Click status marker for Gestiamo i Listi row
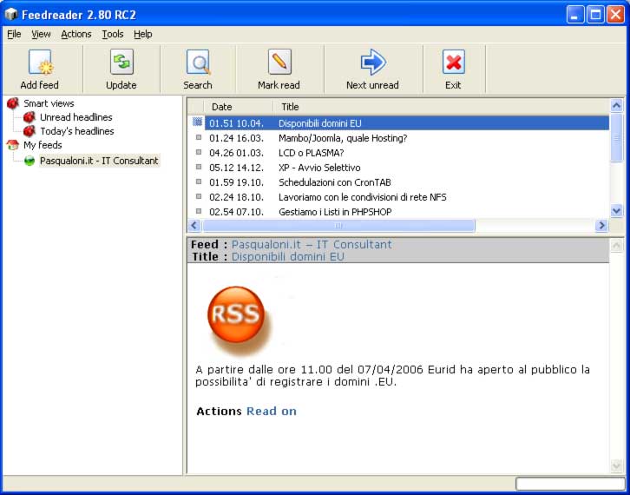This screenshot has height=495, width=630. [199, 211]
